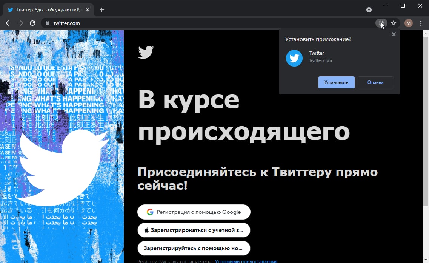Open the Условиями предоставления link
Image resolution: width=429 pixels, height=263 pixels.
pos(246,261)
